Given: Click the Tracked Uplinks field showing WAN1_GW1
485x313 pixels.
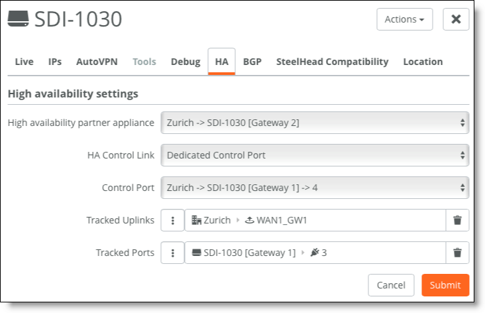Looking at the screenshot, I should click(x=315, y=220).
